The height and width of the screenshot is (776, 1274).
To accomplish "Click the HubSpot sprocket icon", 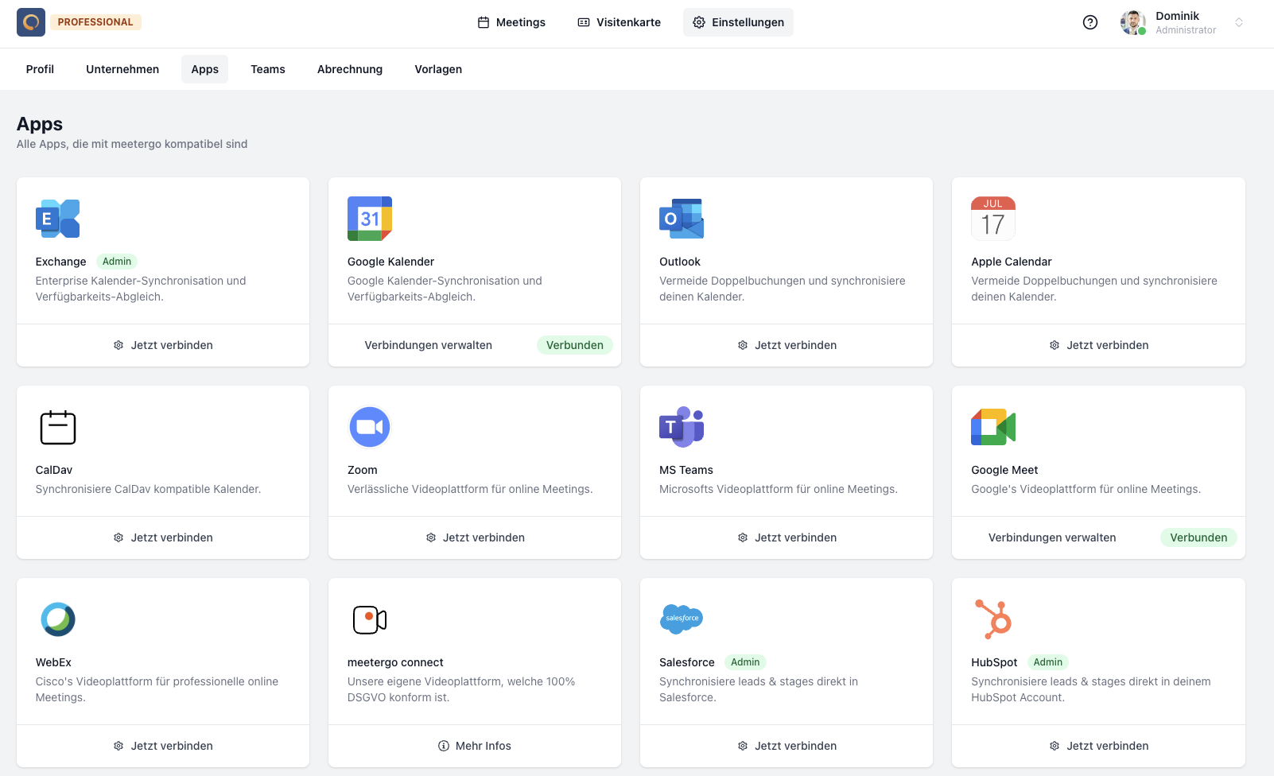I will pyautogui.click(x=993, y=619).
